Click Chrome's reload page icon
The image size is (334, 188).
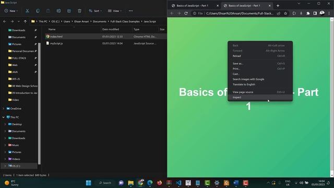coord(186,14)
